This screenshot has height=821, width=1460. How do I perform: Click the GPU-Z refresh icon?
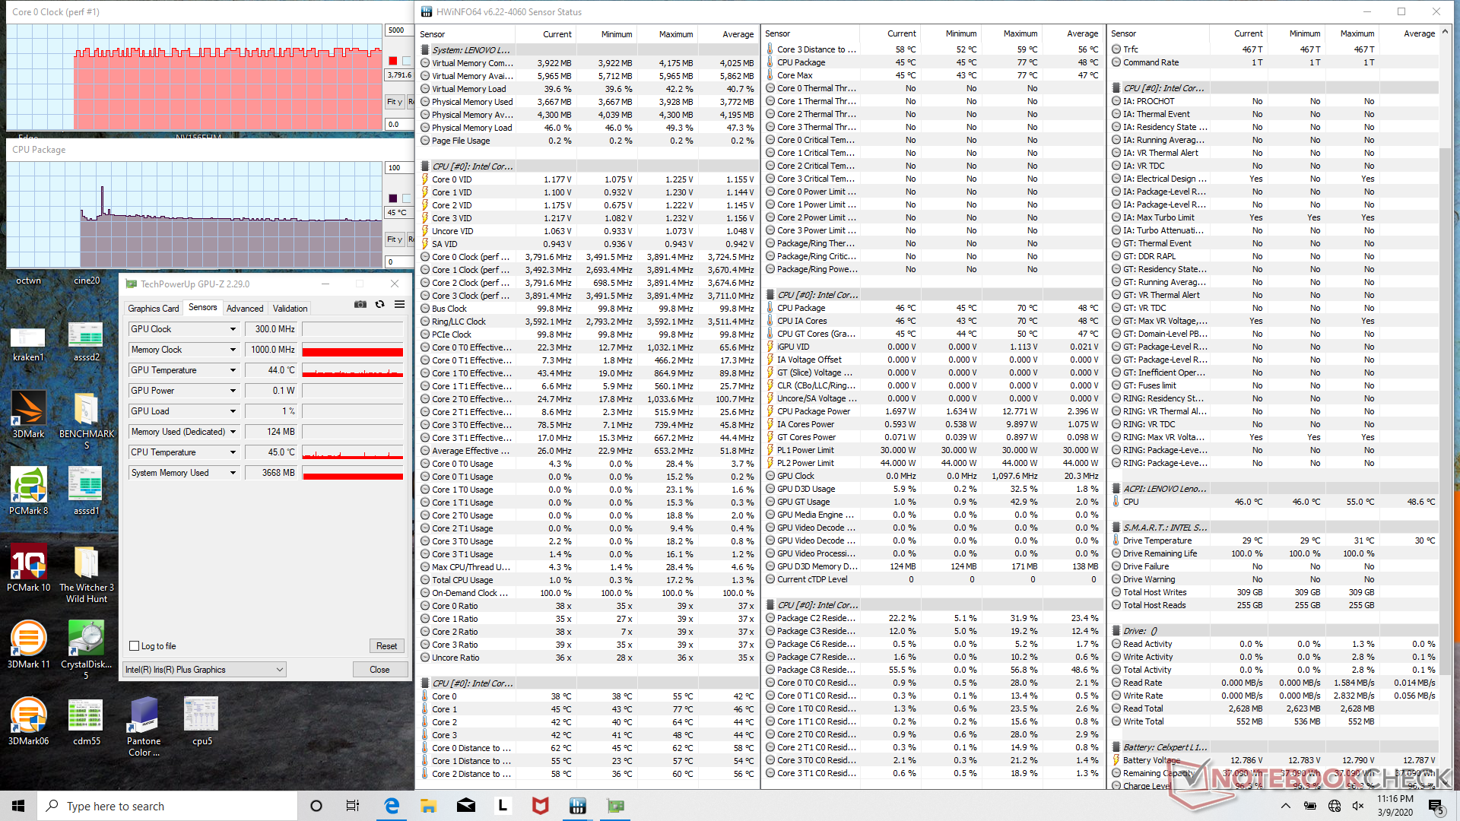(379, 305)
